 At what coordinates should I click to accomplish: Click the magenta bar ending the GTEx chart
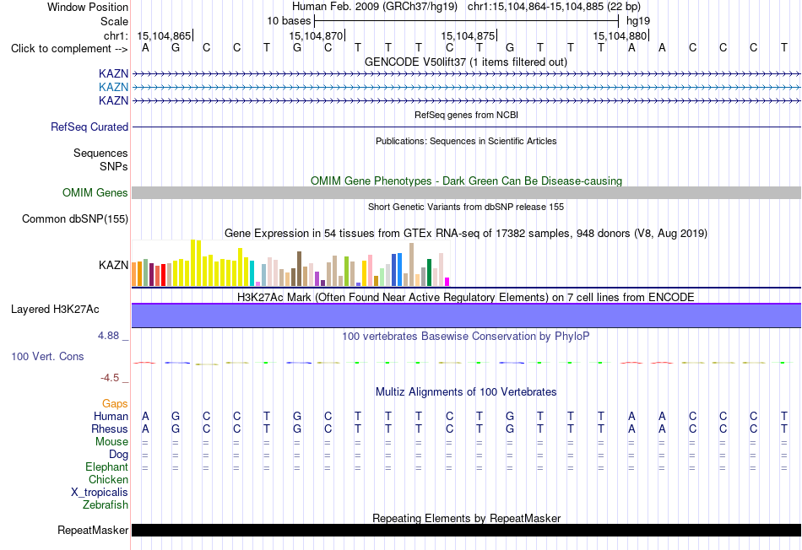pos(447,282)
